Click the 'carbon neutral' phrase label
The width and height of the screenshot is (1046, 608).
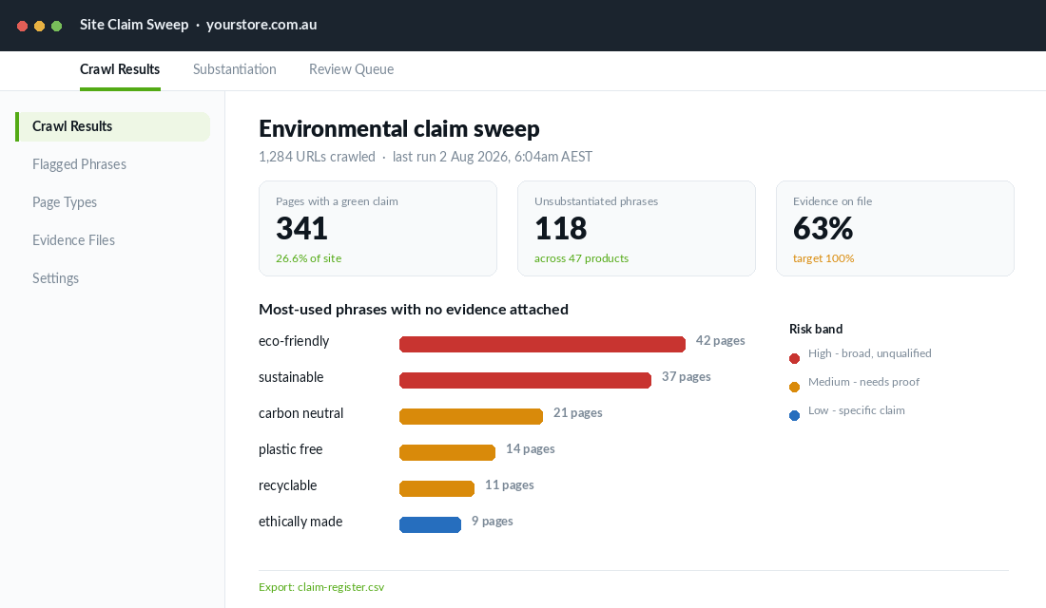[x=300, y=413]
